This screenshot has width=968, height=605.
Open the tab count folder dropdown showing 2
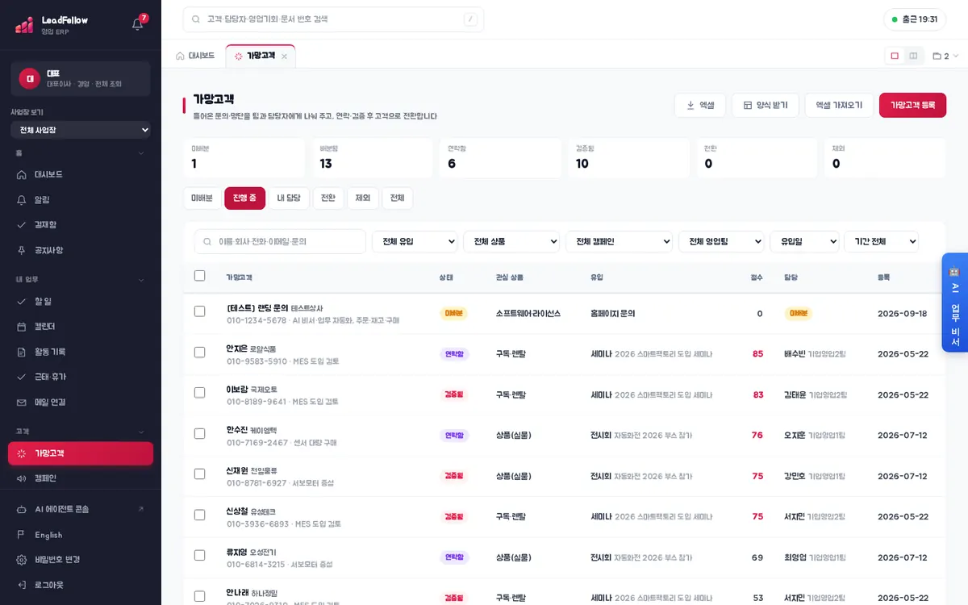[x=945, y=56]
